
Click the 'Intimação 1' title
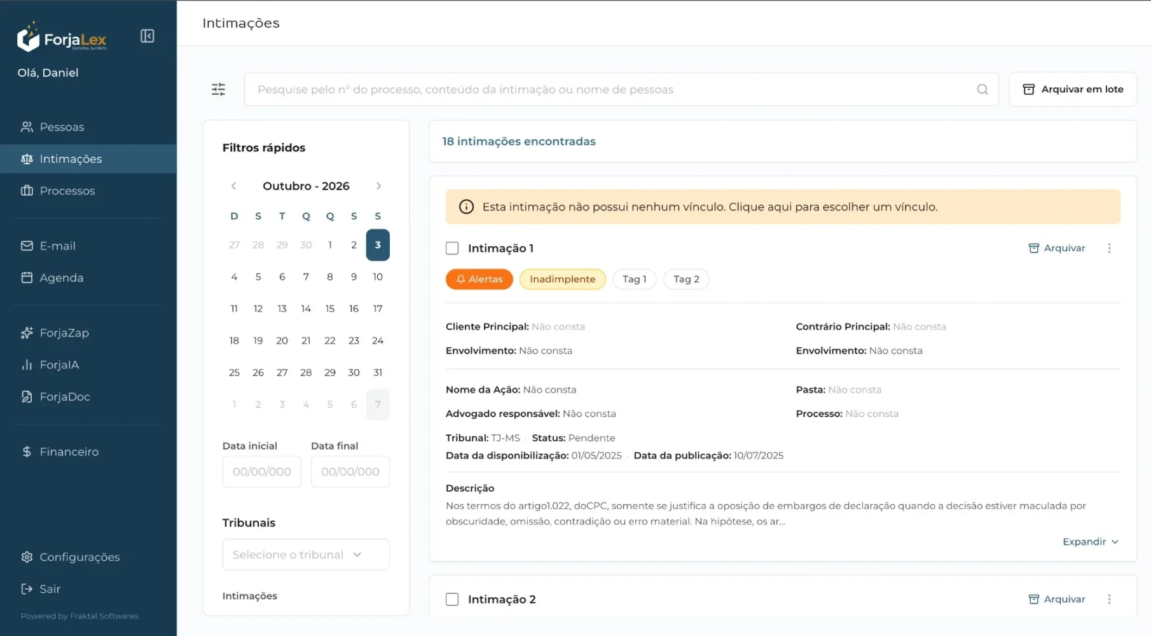(500, 249)
